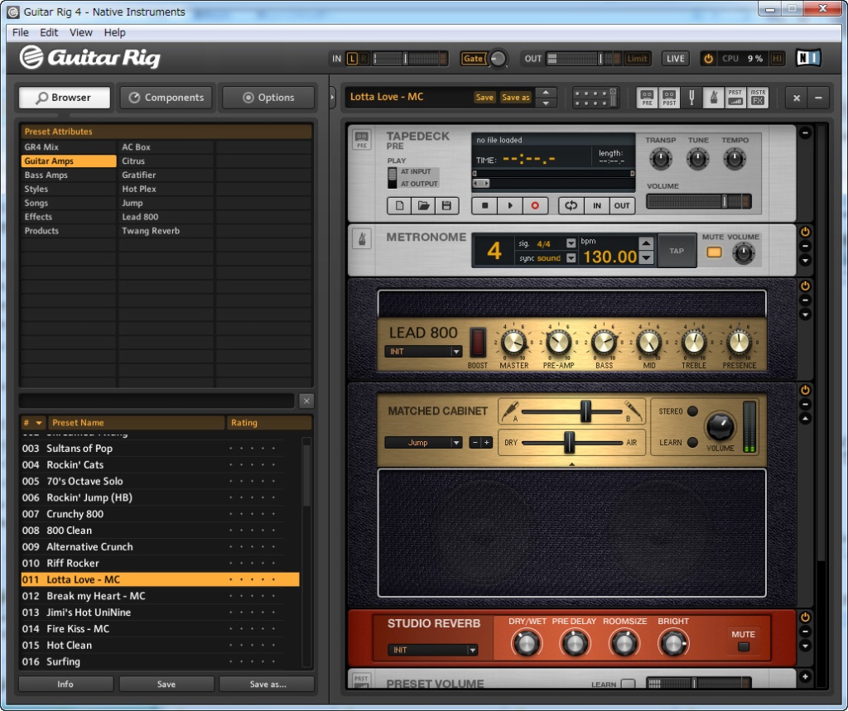The image size is (848, 711).
Task: Open the metronome time signature dropdown
Action: pyautogui.click(x=571, y=243)
